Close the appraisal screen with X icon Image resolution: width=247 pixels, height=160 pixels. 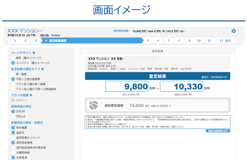click(x=234, y=31)
